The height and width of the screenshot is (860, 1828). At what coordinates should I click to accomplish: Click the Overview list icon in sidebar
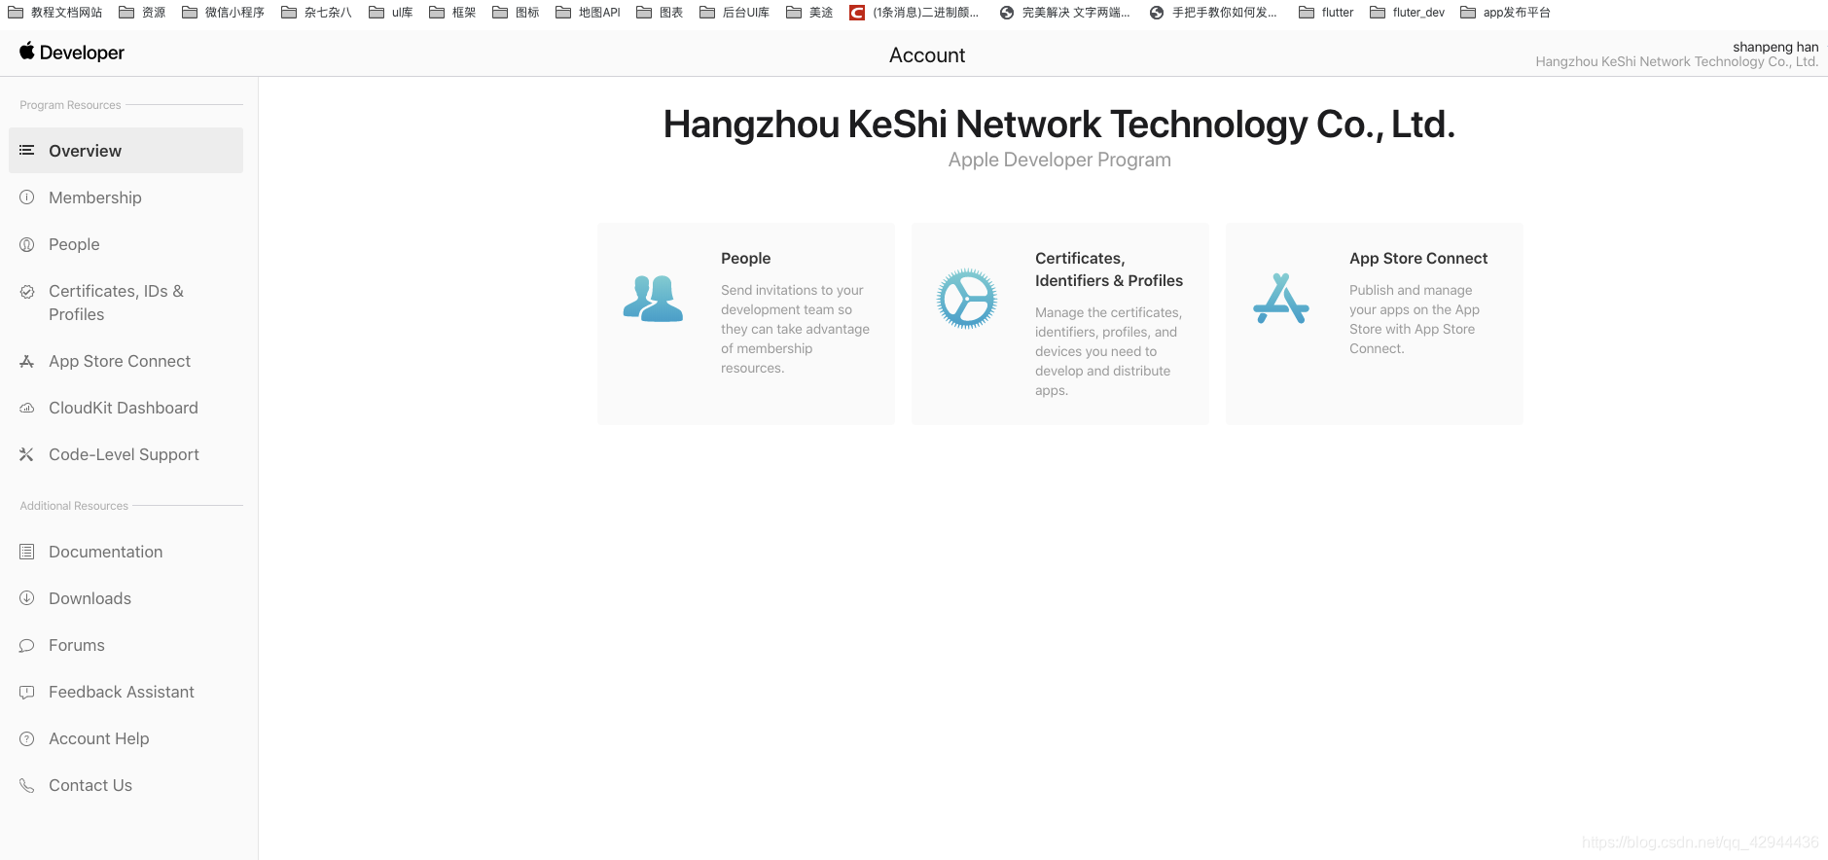(27, 151)
